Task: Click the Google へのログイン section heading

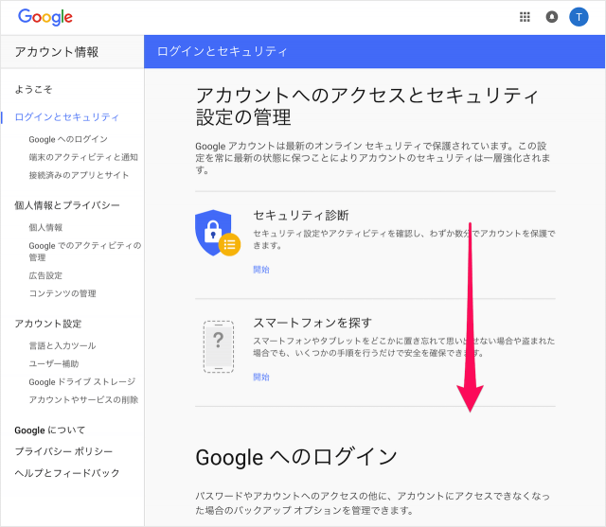Action: tap(296, 457)
